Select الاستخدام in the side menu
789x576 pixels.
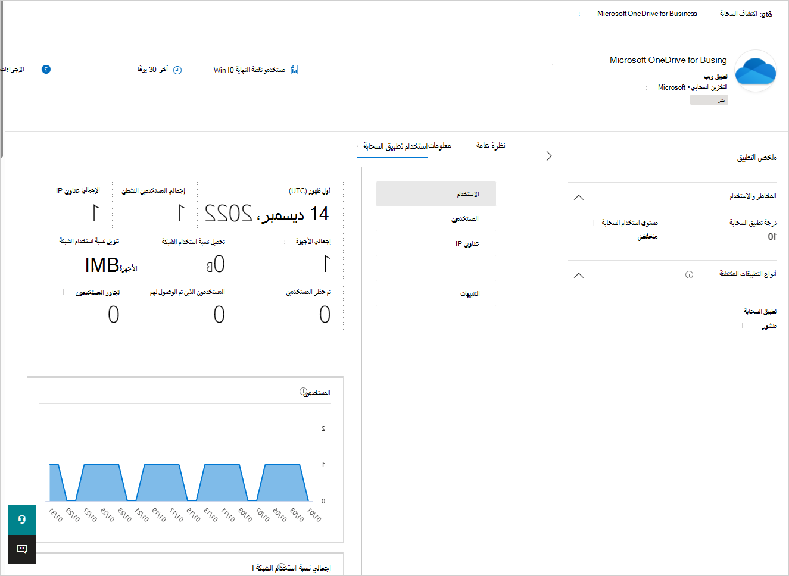click(436, 194)
